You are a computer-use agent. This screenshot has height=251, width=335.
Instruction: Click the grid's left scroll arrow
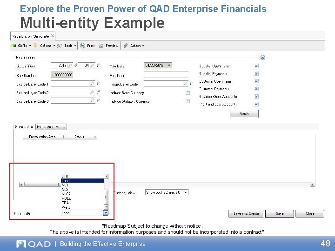[21, 185]
